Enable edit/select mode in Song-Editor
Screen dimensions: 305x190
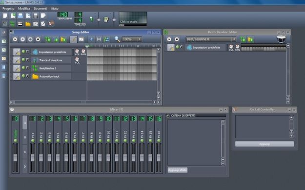point(81,39)
